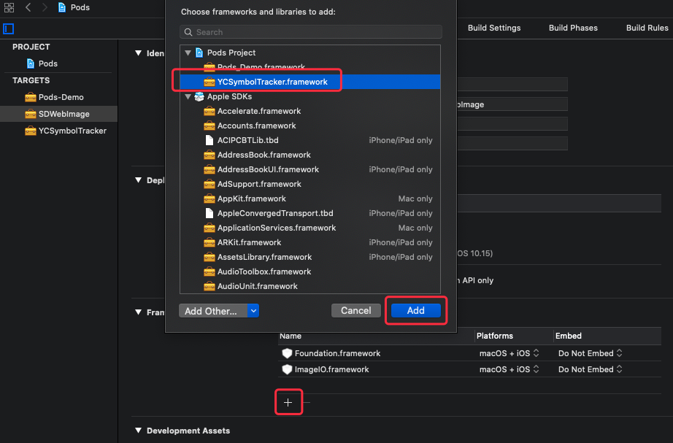673x443 pixels.
Task: Click the SDWebImage target toolbox icon
Action: click(x=31, y=114)
